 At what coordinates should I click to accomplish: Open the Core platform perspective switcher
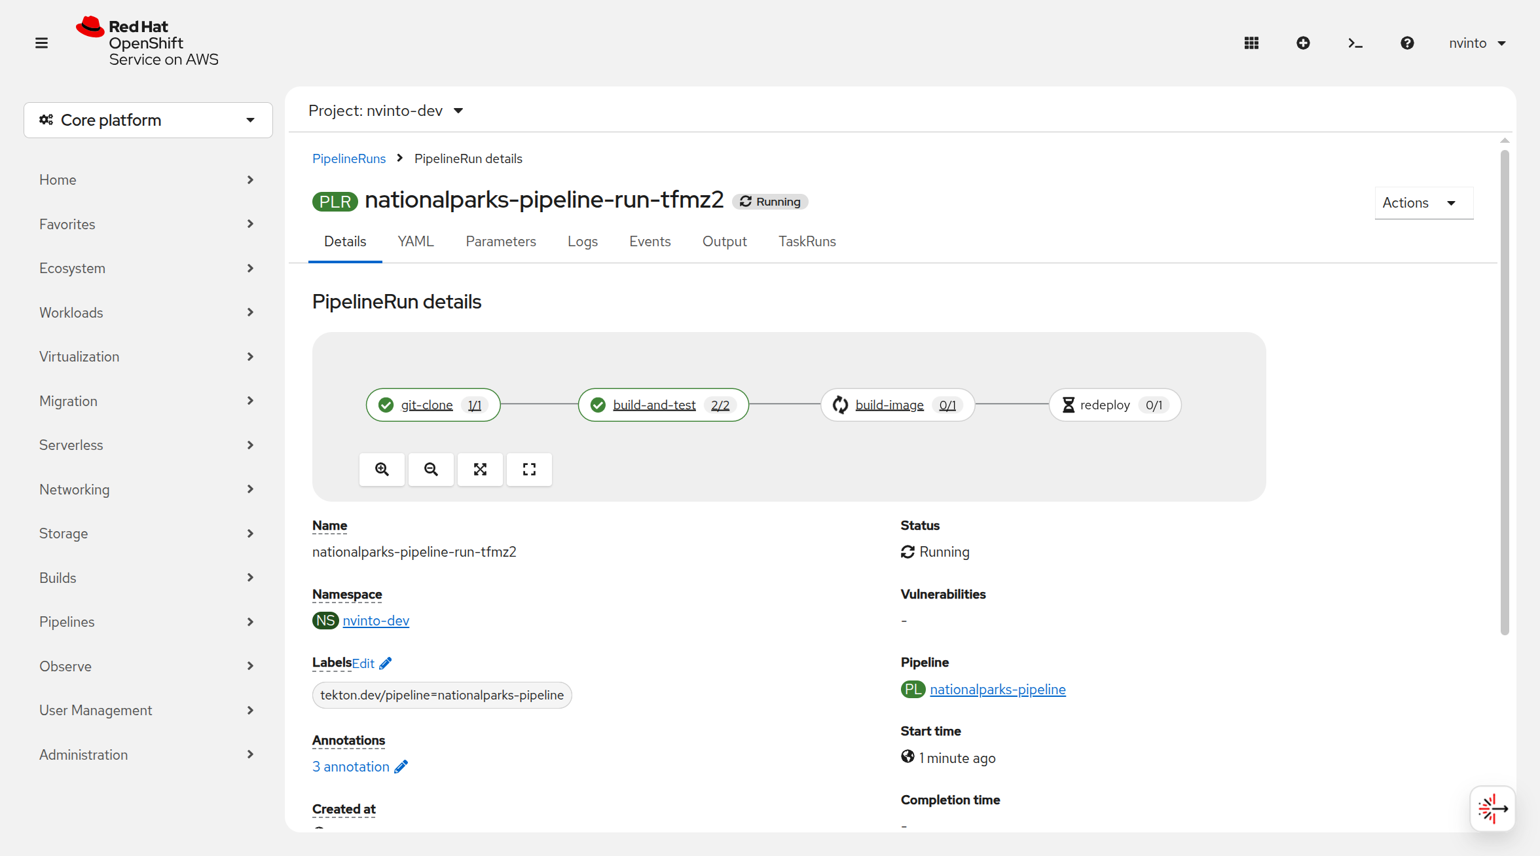coord(148,120)
